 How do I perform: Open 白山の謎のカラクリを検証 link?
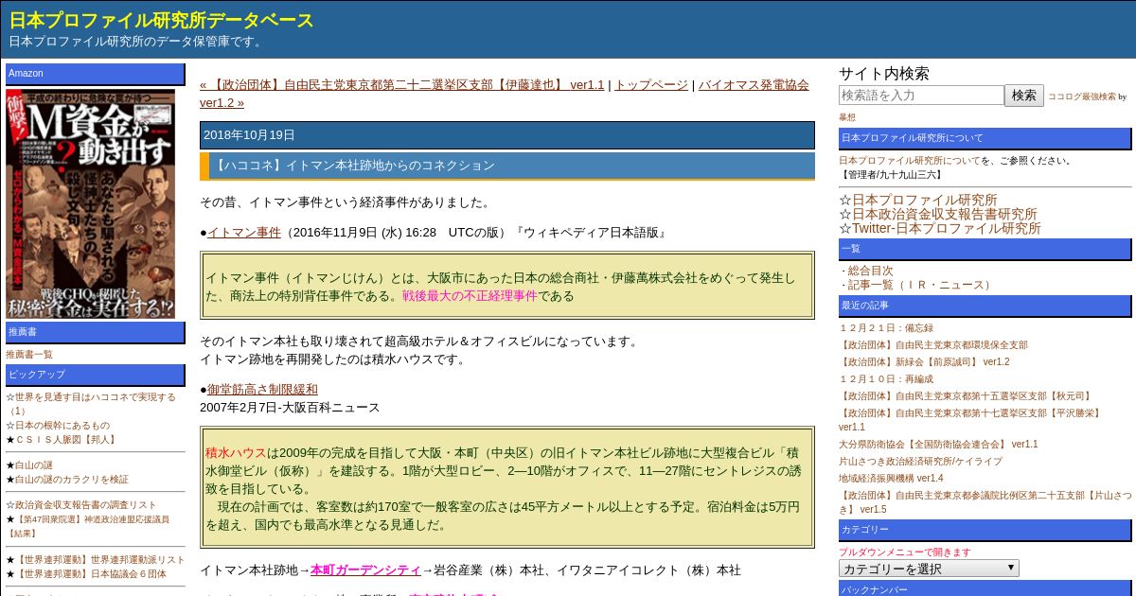(x=72, y=479)
